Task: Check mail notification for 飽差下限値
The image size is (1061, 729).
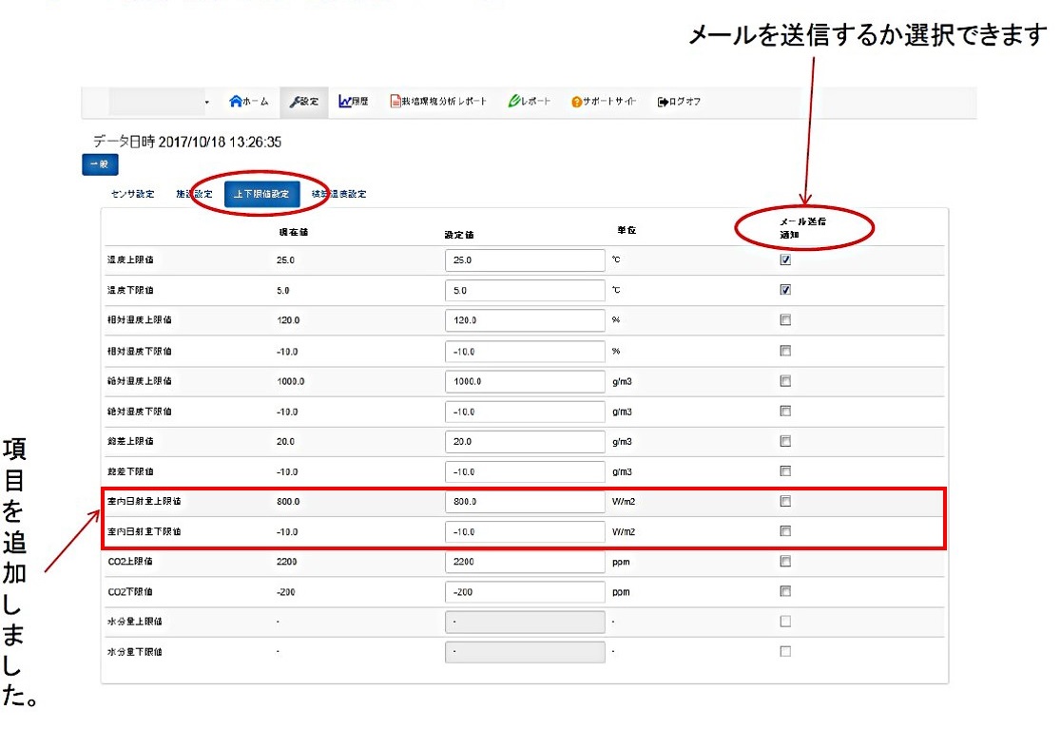Action: coord(785,470)
